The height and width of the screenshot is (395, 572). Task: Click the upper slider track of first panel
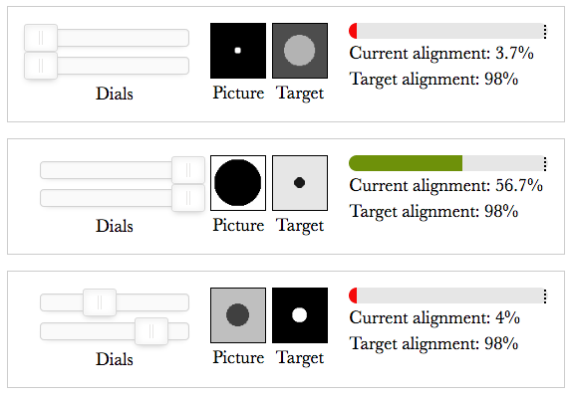click(x=107, y=38)
